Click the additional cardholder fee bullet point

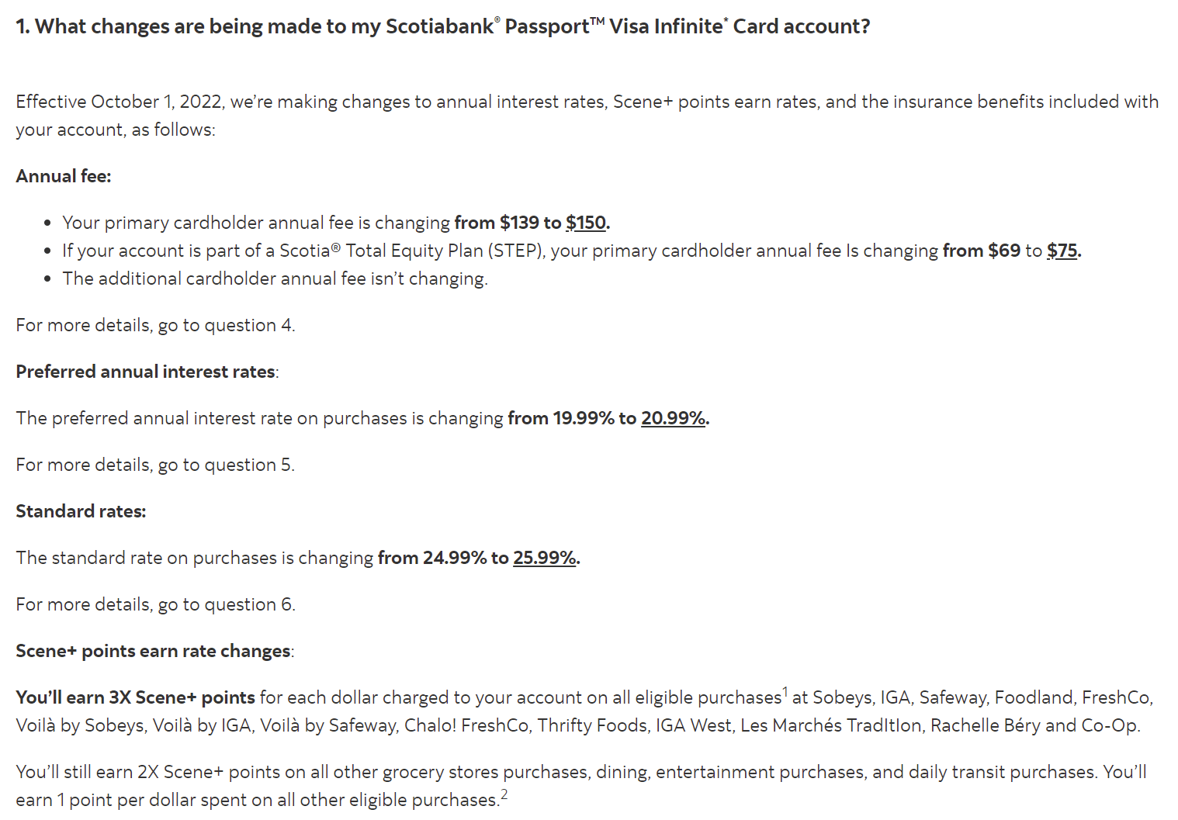tap(275, 279)
